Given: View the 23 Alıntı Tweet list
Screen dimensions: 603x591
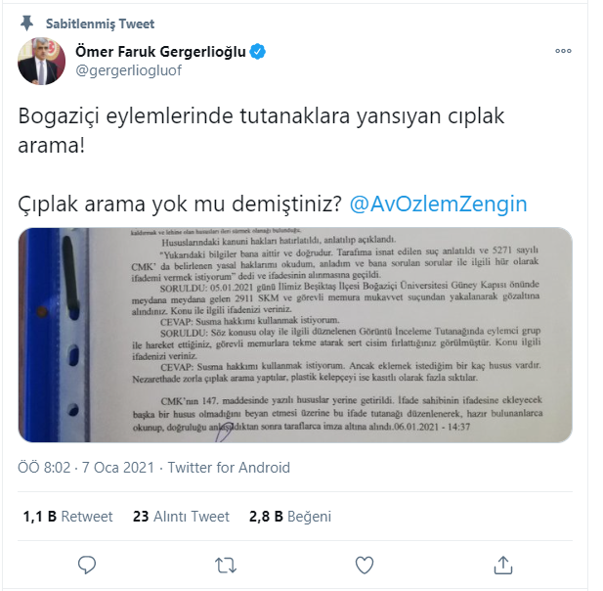Looking at the screenshot, I should pyautogui.click(x=181, y=517).
